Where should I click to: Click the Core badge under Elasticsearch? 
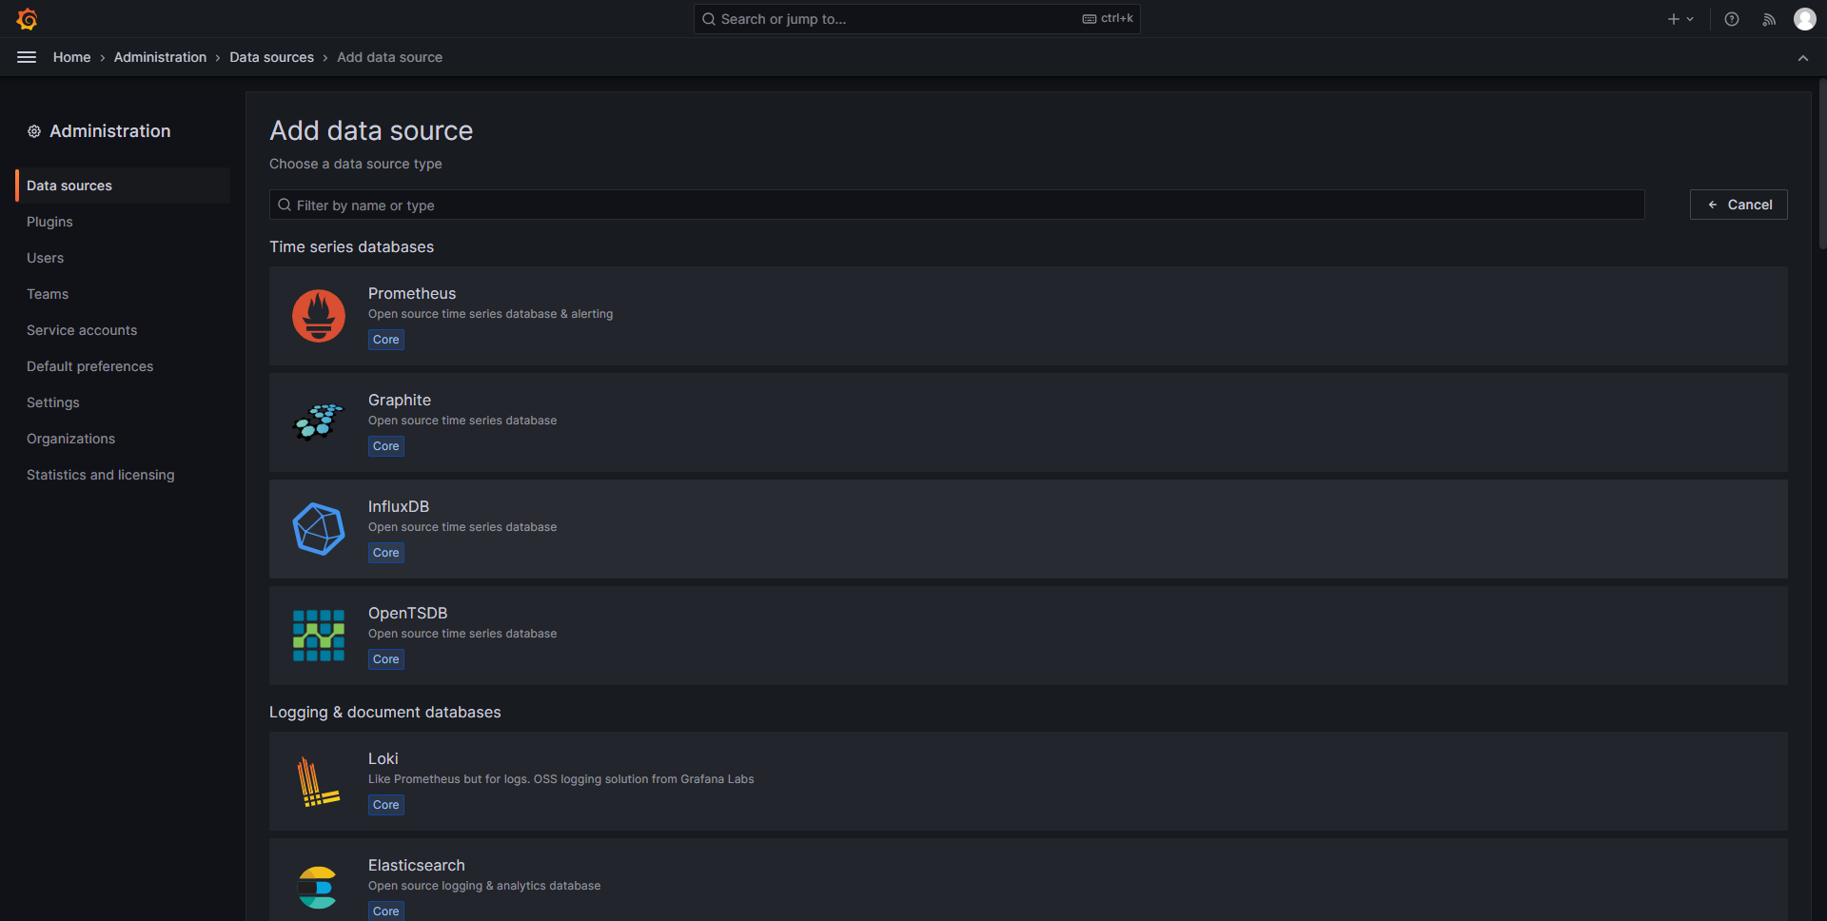click(386, 911)
